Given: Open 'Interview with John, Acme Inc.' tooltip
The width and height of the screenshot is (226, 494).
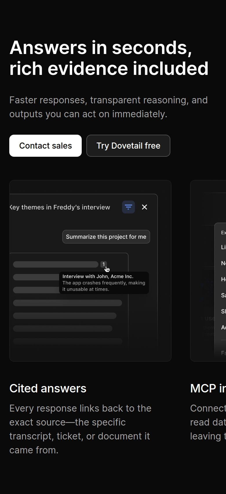Looking at the screenshot, I should 104,283.
